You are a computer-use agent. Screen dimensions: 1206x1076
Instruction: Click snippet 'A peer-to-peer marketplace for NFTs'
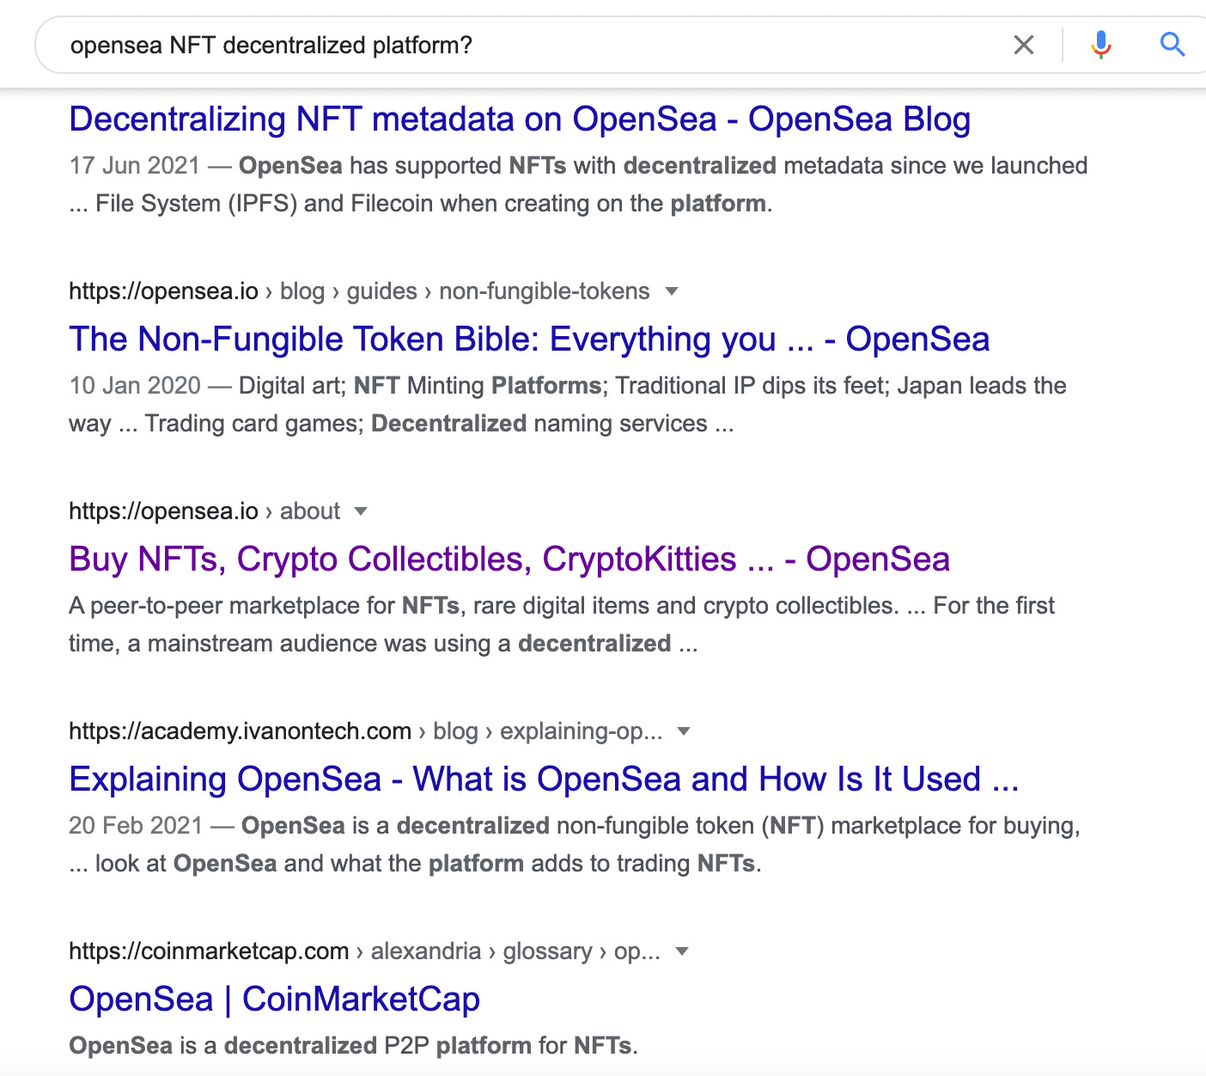[x=265, y=606]
